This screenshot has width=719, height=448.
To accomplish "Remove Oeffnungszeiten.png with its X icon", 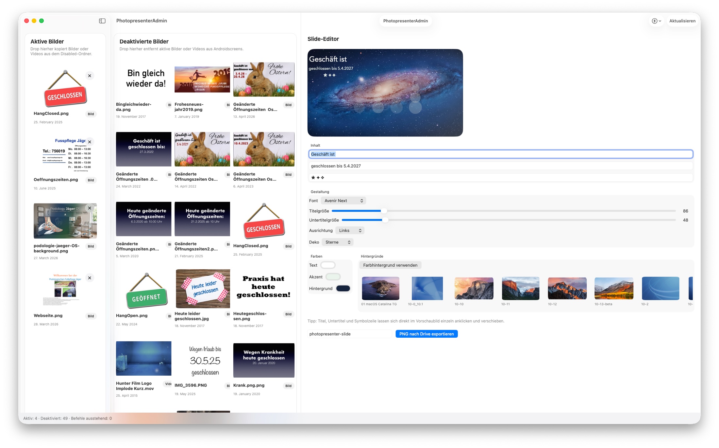I will point(90,142).
